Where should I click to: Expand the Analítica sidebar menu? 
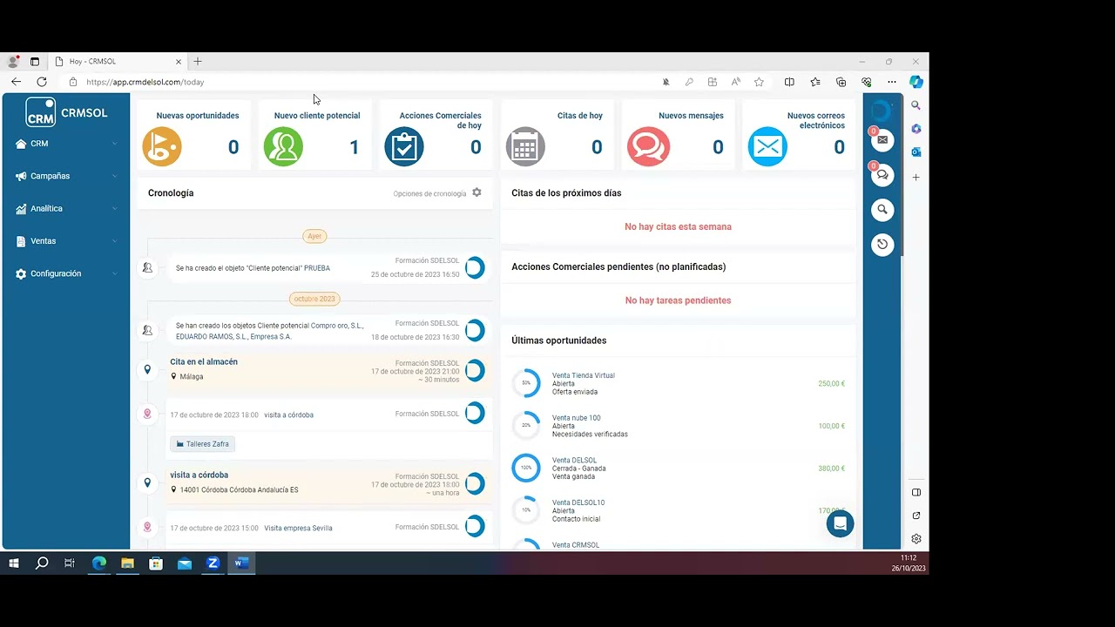(66, 209)
